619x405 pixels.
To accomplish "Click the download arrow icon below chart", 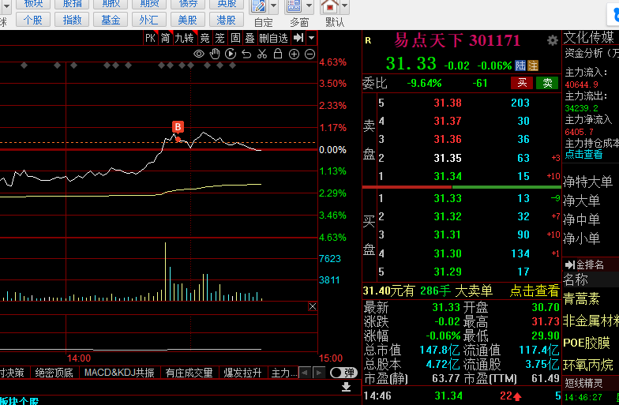I will [346, 387].
